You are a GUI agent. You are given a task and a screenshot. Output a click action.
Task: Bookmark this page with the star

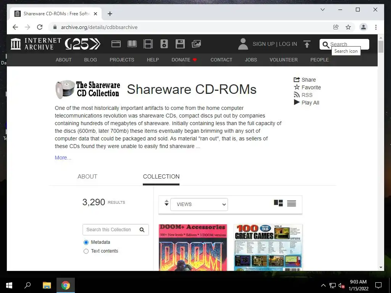348,27
